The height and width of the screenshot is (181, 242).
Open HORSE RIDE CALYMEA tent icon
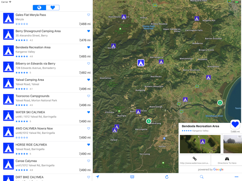(x=8, y=148)
